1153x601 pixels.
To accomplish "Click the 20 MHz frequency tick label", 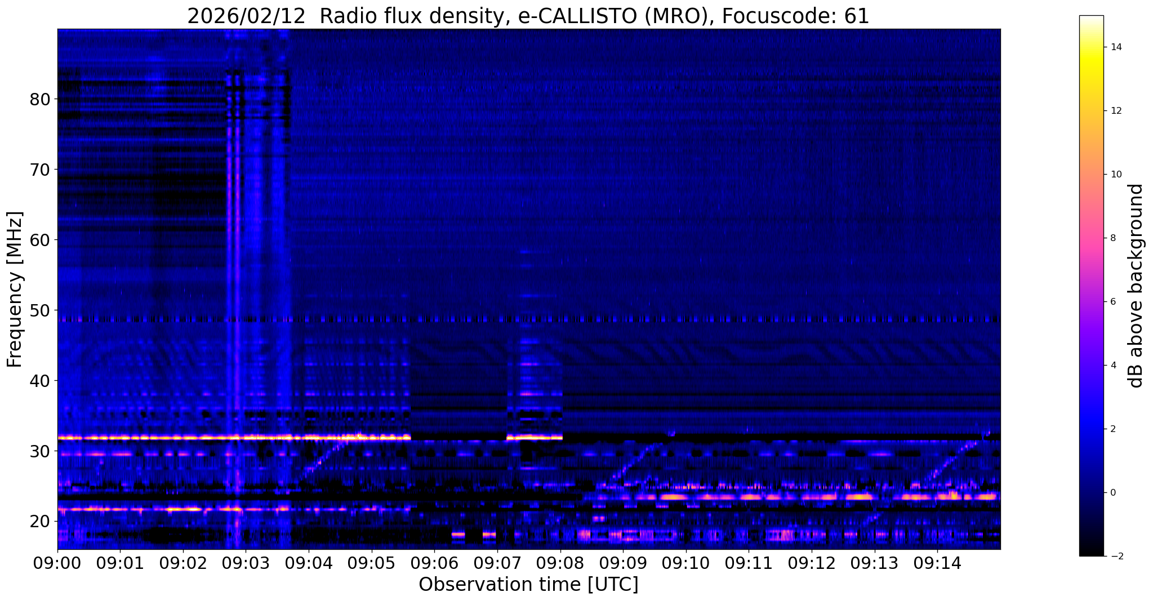I will (39, 522).
